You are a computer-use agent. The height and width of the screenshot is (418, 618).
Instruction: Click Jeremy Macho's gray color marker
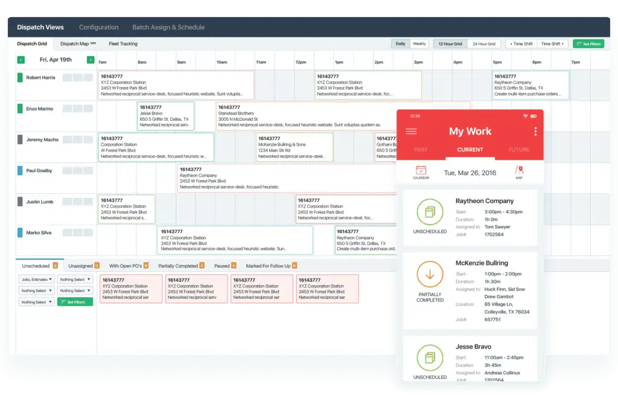[20, 140]
